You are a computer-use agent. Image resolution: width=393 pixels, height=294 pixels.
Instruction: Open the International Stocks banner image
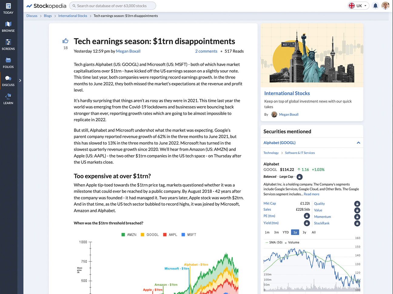[x=312, y=55]
